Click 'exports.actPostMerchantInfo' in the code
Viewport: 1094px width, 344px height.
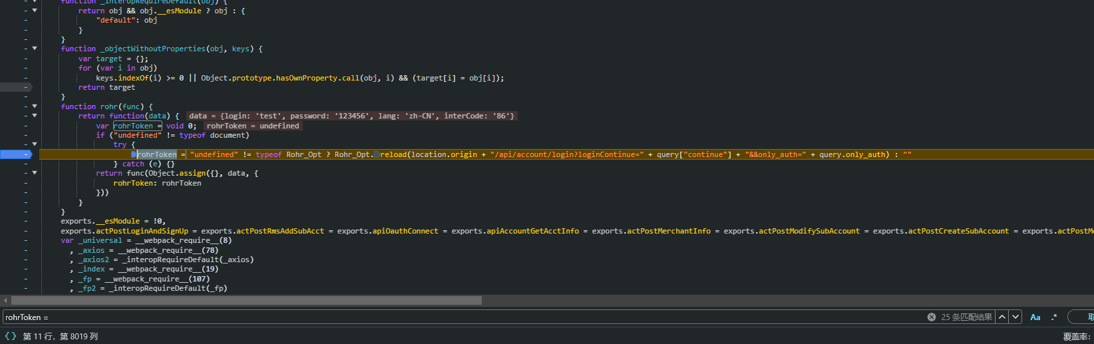tap(651, 231)
